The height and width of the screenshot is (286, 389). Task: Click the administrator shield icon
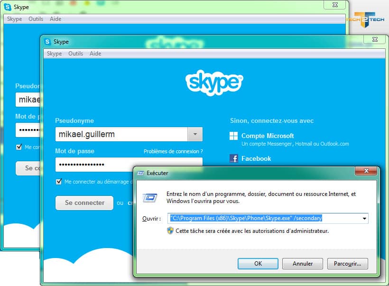coord(170,231)
